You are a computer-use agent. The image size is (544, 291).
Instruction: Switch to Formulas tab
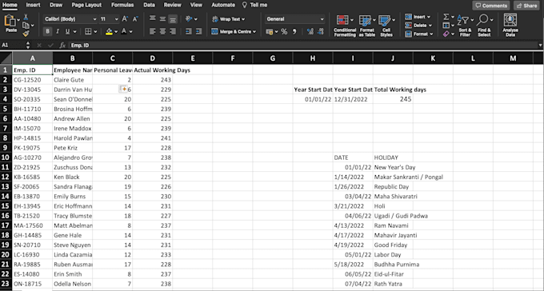coord(122,5)
